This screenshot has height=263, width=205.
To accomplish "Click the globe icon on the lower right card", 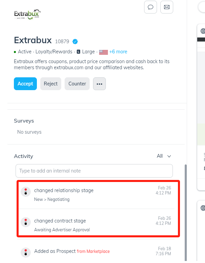I will pos(203,208).
